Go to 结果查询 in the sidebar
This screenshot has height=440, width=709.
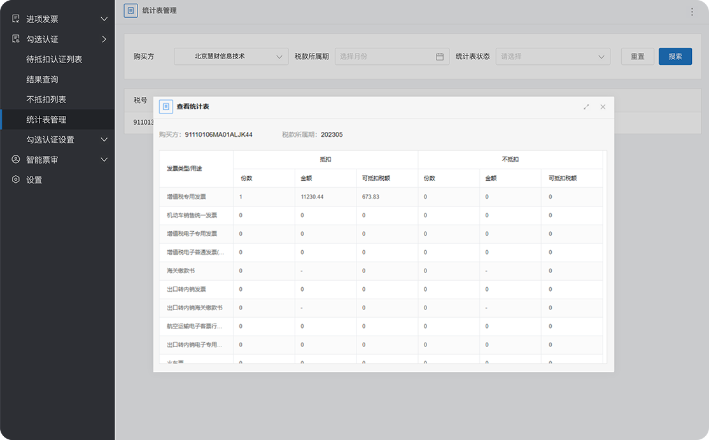[x=42, y=80]
